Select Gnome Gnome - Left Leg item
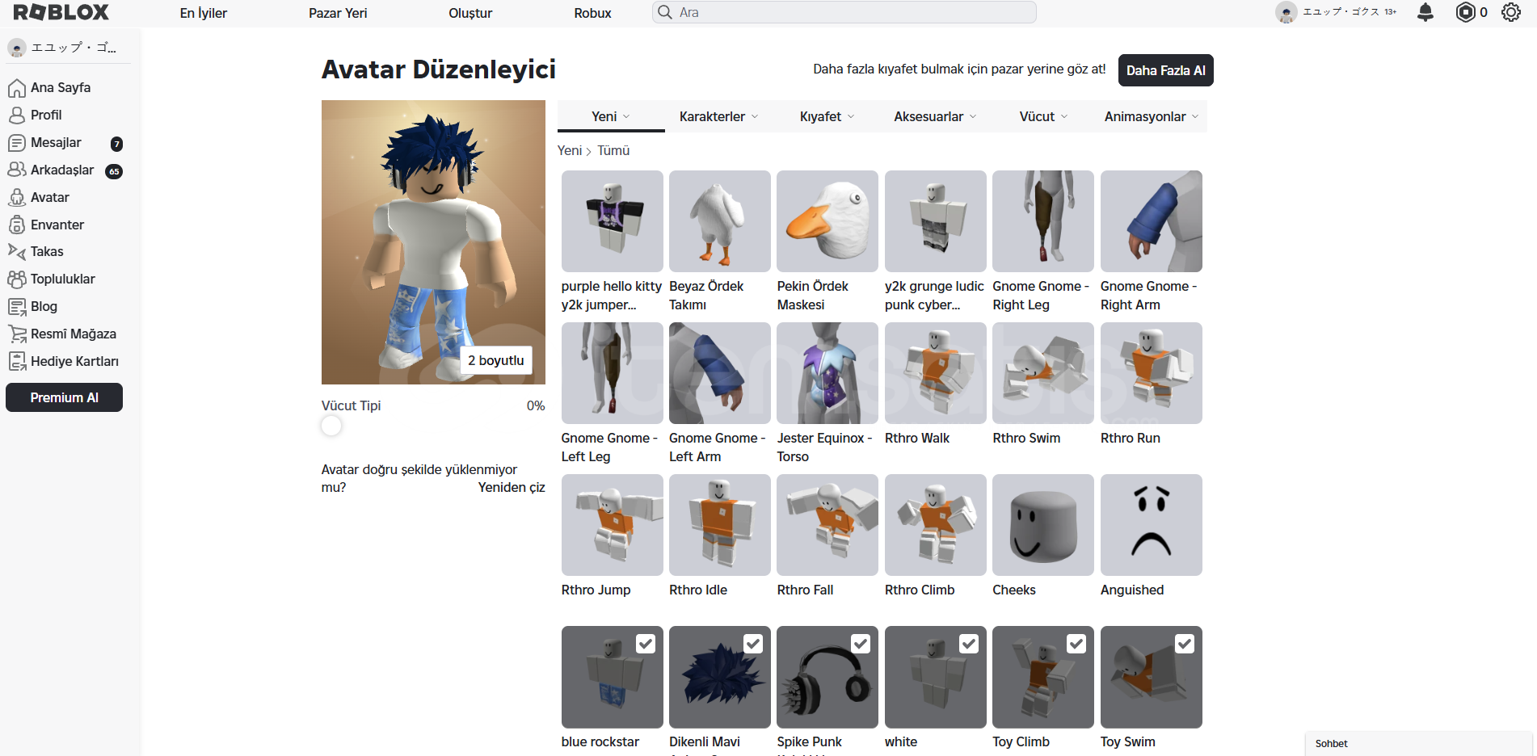The width and height of the screenshot is (1537, 756). 612,373
